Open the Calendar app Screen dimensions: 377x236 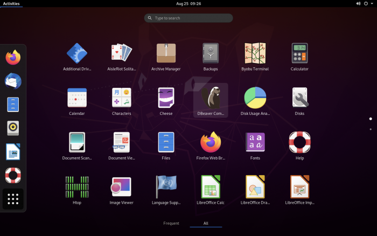pyautogui.click(x=77, y=101)
